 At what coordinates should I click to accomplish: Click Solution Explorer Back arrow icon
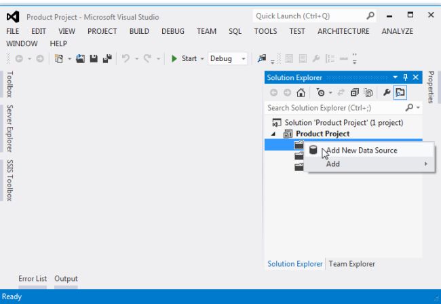[273, 92]
